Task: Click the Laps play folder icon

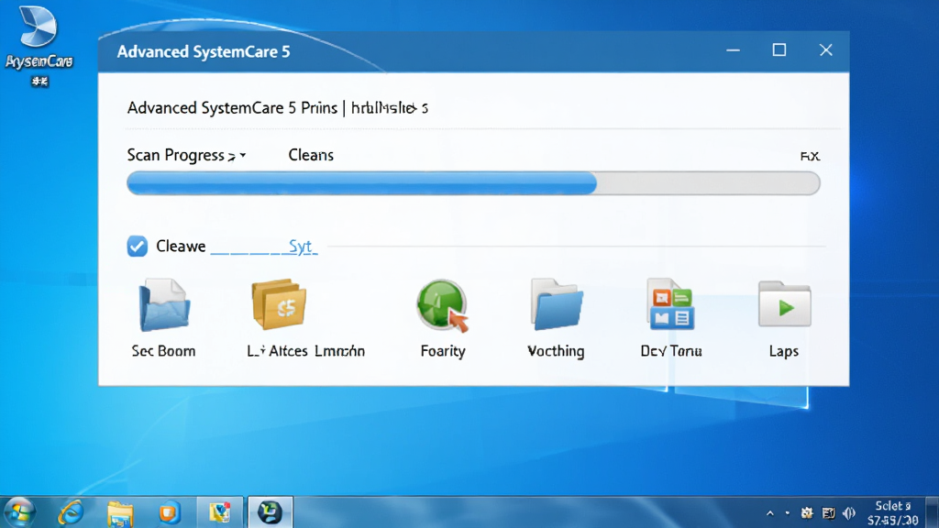Action: click(x=785, y=304)
